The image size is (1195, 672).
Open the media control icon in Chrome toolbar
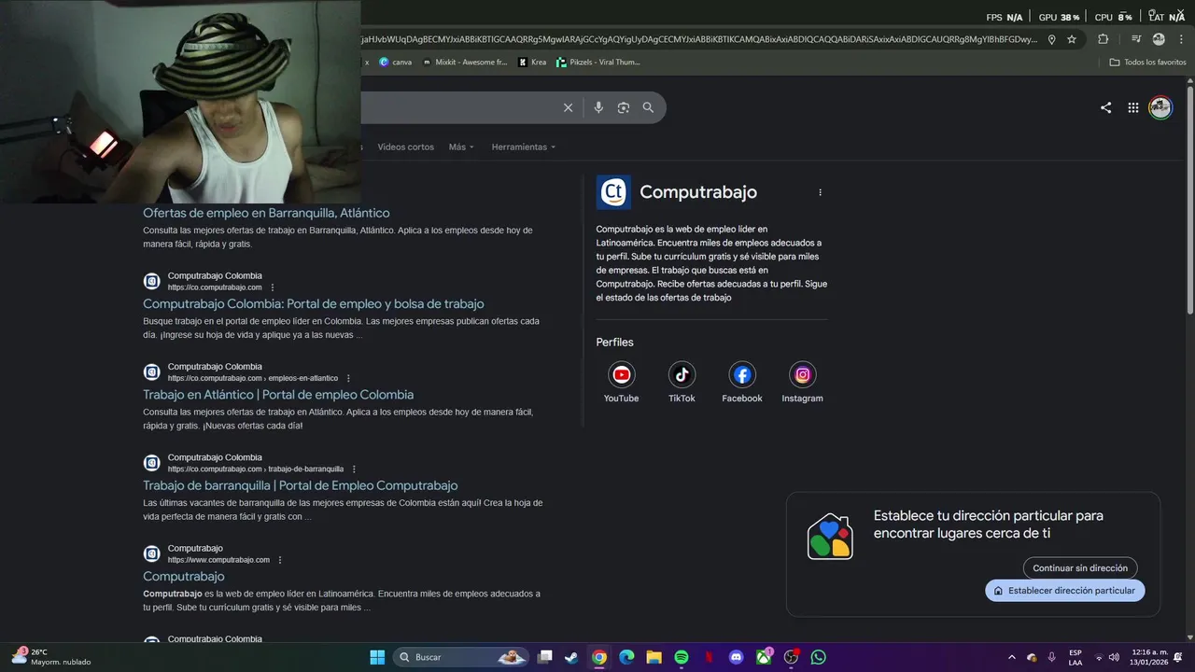pyautogui.click(x=1136, y=39)
